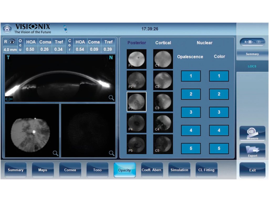Click the Visionix logo
Viewport: 269px width, 202px height.
(33, 28)
